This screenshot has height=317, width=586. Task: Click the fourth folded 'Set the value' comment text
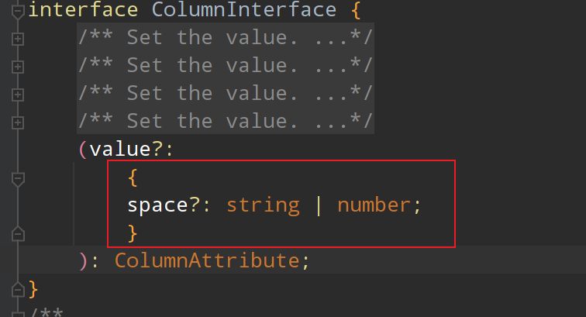pos(225,121)
